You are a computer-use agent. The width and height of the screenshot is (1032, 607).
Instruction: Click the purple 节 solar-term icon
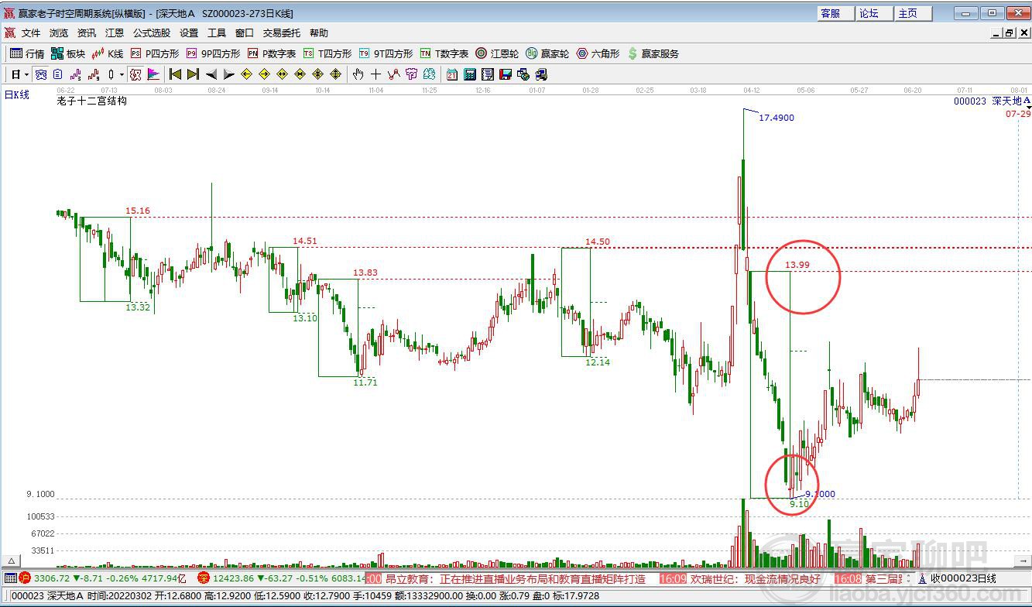click(x=411, y=74)
